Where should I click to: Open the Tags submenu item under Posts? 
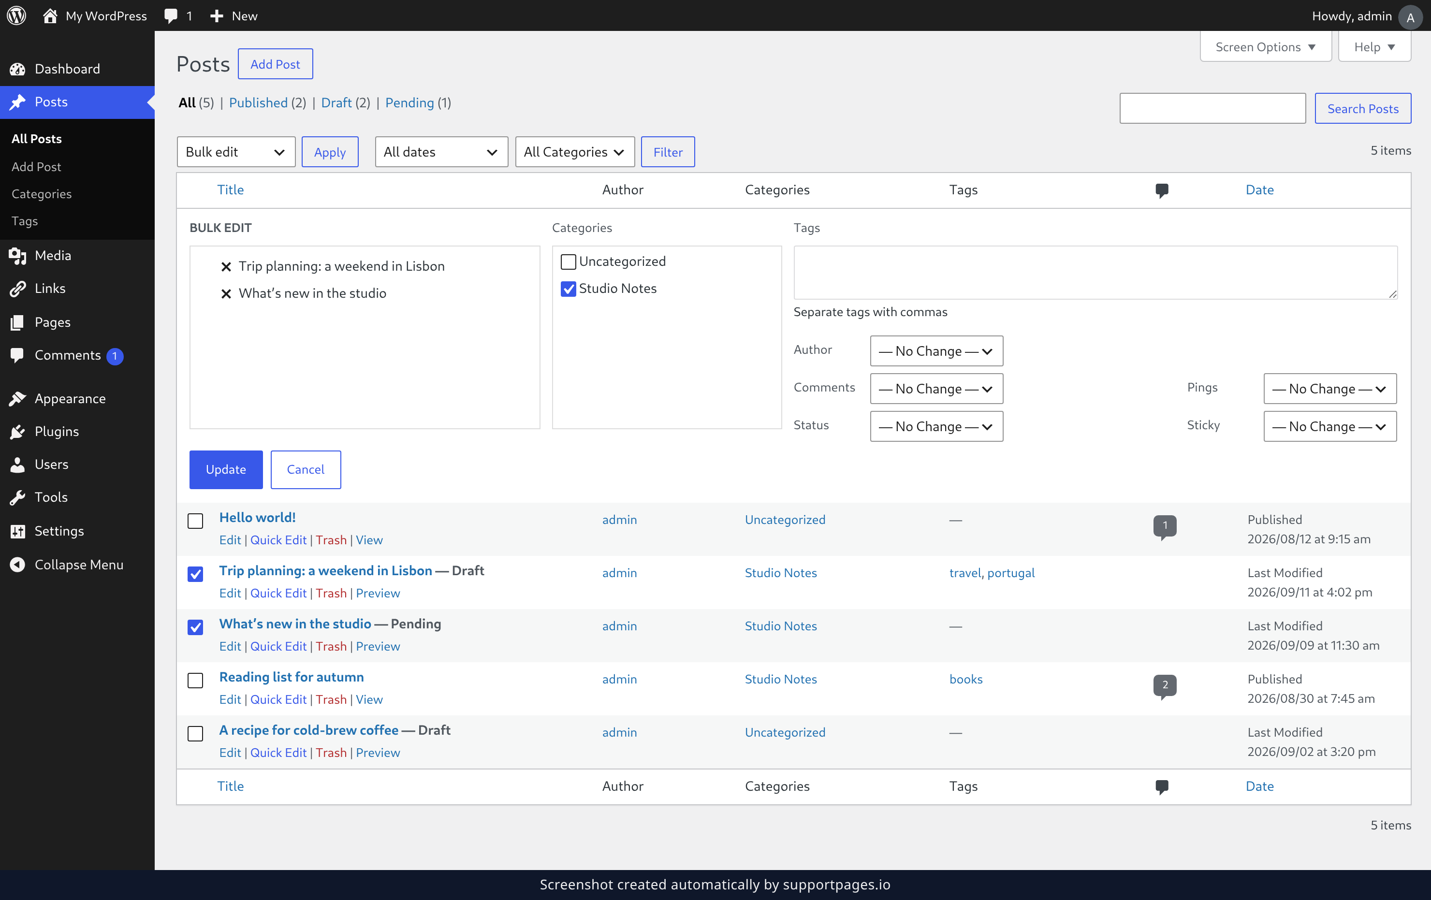pyautogui.click(x=24, y=221)
